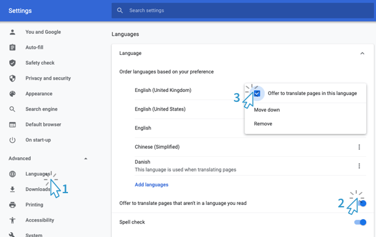Click the System wrench icon
The height and width of the screenshot is (237, 376).
click(12, 235)
